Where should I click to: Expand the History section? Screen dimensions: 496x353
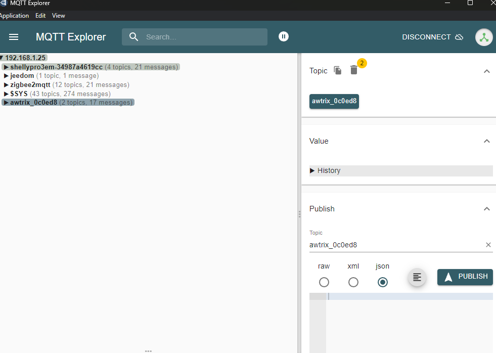click(401, 171)
